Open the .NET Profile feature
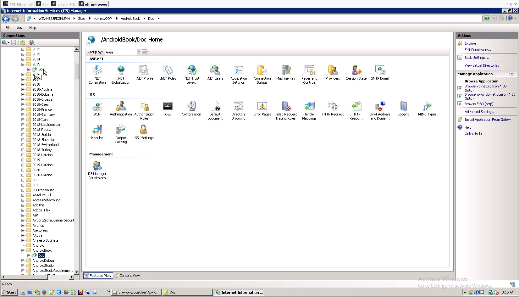The image size is (519, 297). 144,73
